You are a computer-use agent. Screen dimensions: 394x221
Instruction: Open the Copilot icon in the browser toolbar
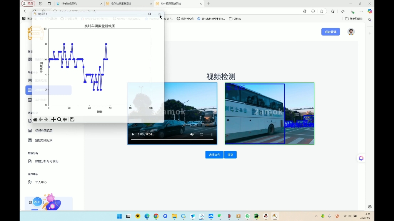370,11
